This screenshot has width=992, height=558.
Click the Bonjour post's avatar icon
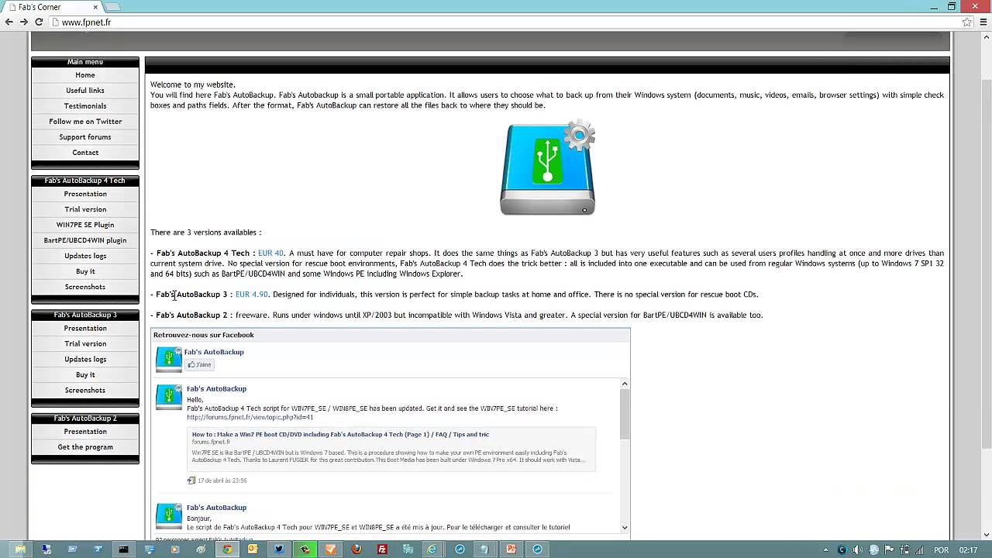(169, 515)
